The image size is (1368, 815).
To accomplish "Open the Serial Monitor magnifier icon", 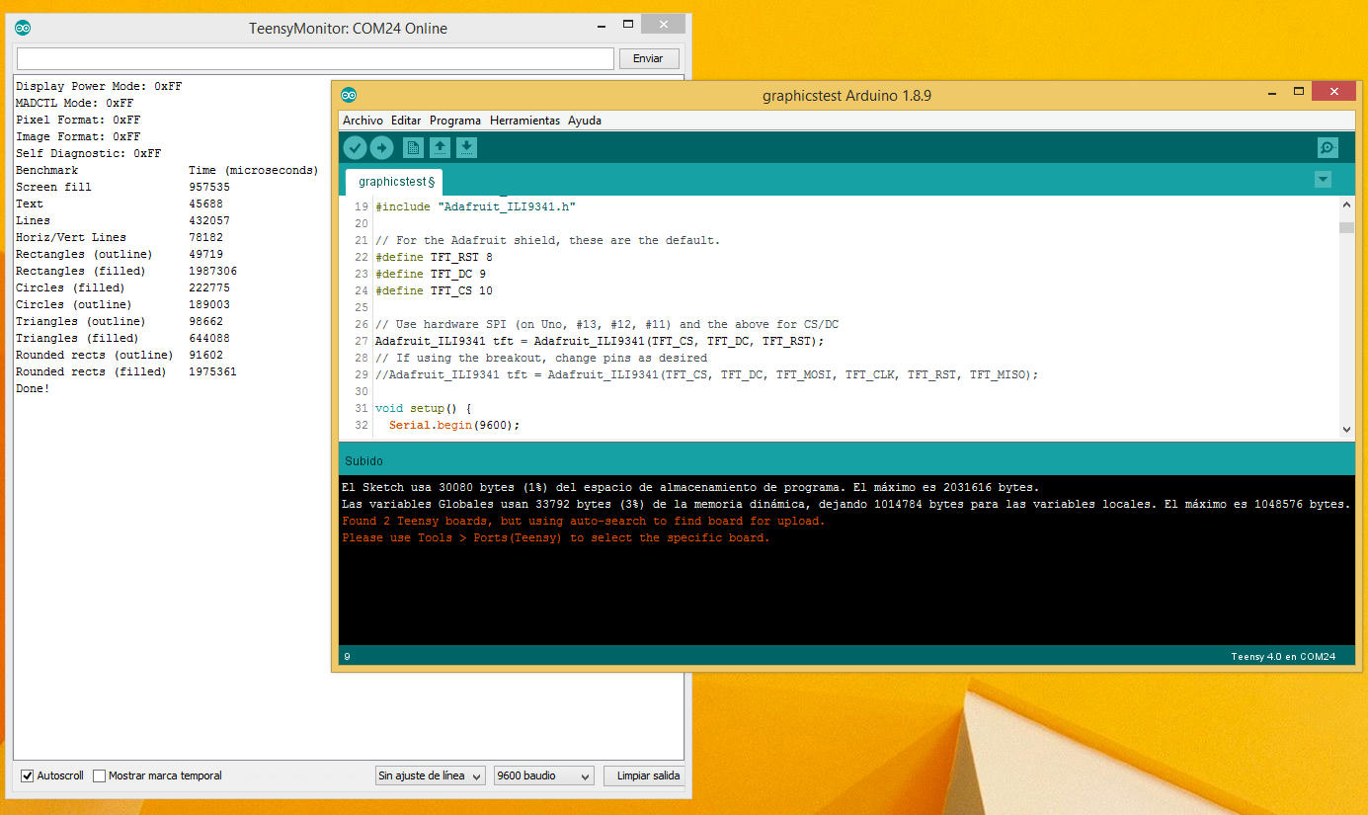I will pos(1328,148).
